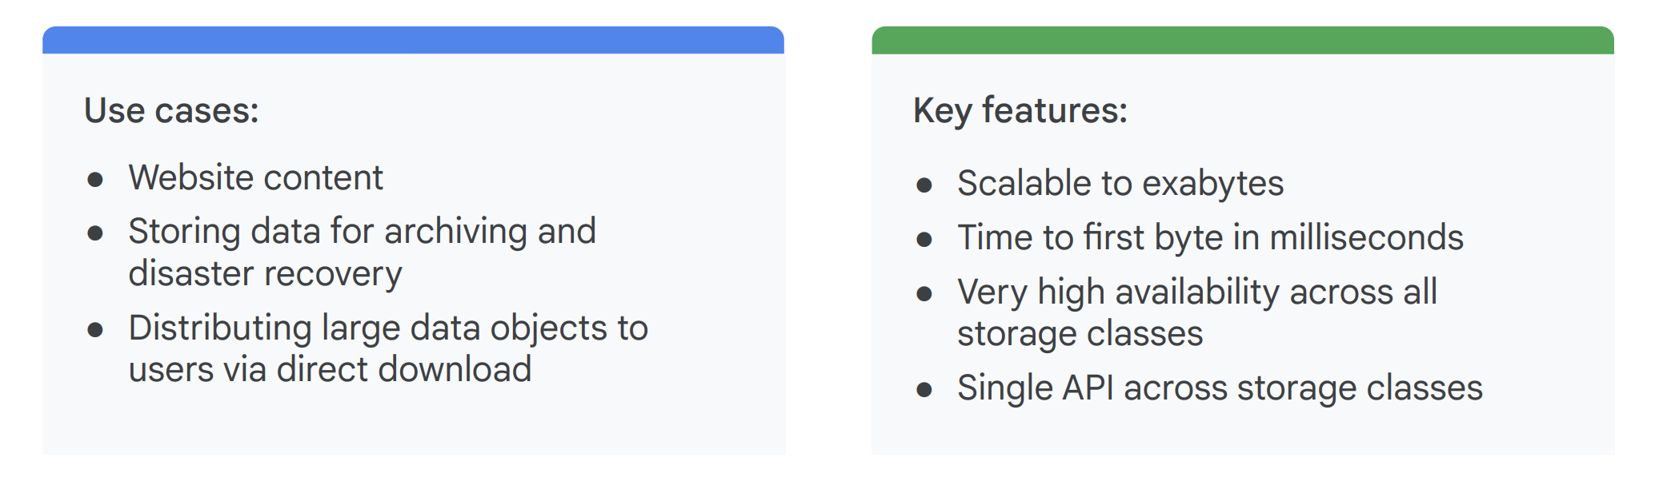
Task: Click the "disaster recovery" text line
Action: point(265,273)
